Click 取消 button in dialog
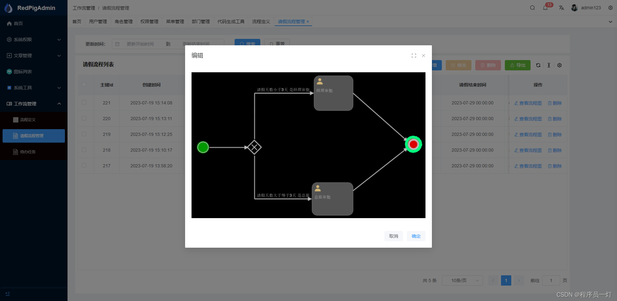This screenshot has height=301, width=617. [x=394, y=236]
